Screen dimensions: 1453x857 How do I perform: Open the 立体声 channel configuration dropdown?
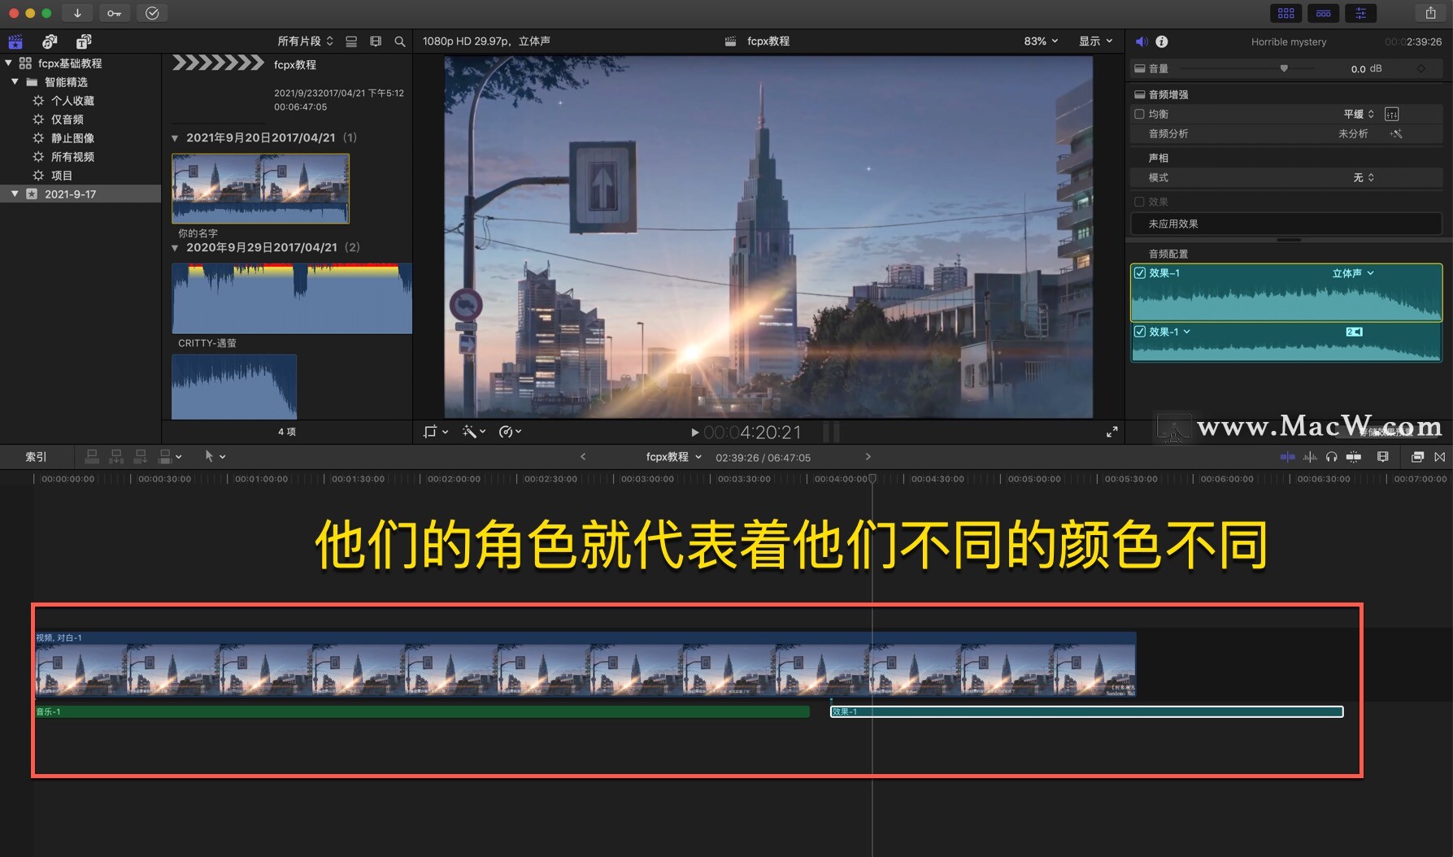[1353, 273]
